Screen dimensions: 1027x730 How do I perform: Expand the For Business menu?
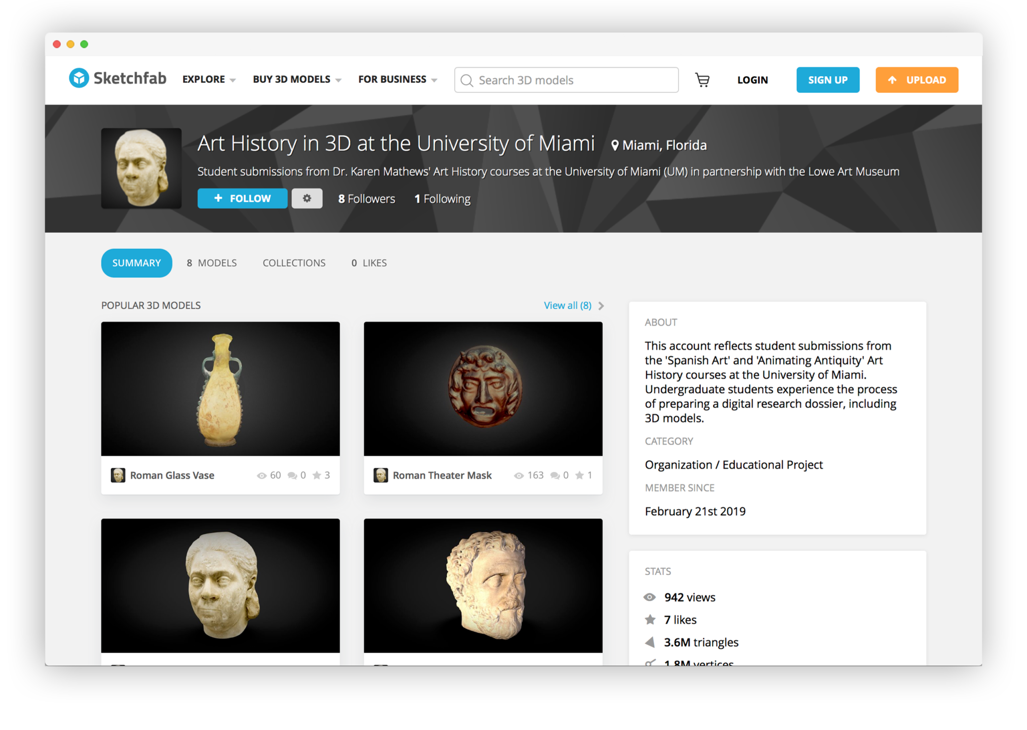(397, 79)
